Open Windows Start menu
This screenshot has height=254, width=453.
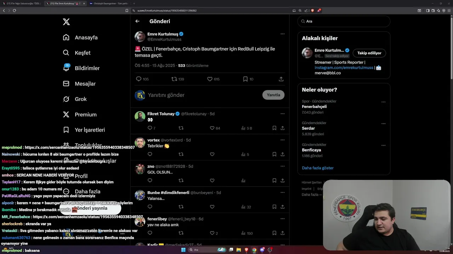click(183, 250)
